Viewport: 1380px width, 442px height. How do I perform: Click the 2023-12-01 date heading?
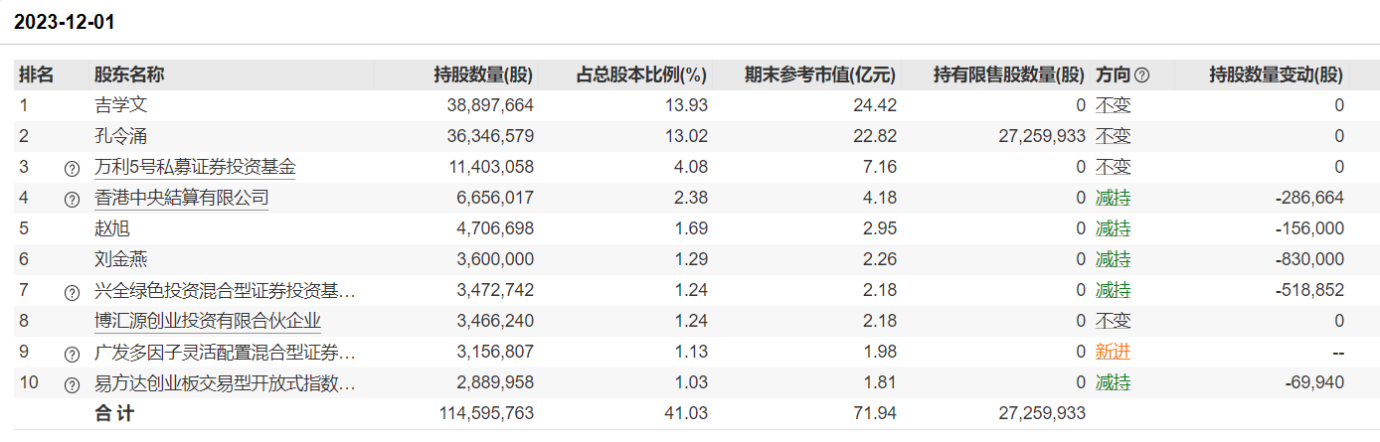pos(64,22)
